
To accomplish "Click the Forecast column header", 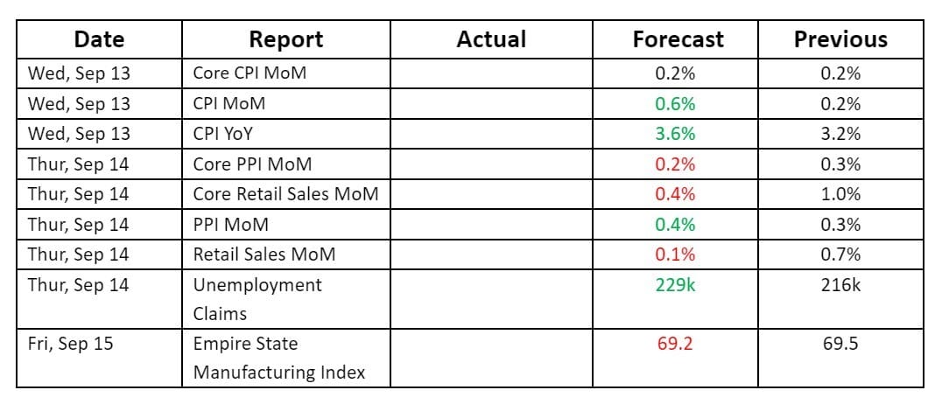I will [x=678, y=39].
